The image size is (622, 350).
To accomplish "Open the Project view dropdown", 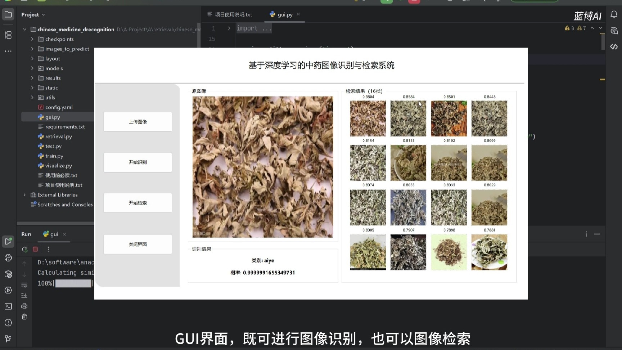I will 33,15.
